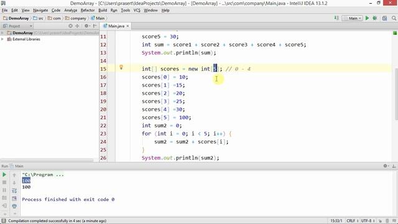Open the Edit menu
The width and height of the screenshot is (398, 224).
(x=14, y=11)
